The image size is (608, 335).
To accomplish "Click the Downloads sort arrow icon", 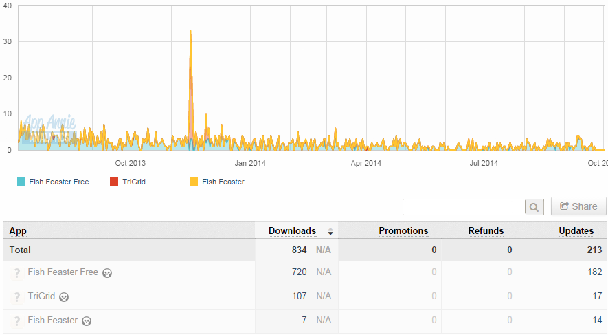I will point(330,232).
